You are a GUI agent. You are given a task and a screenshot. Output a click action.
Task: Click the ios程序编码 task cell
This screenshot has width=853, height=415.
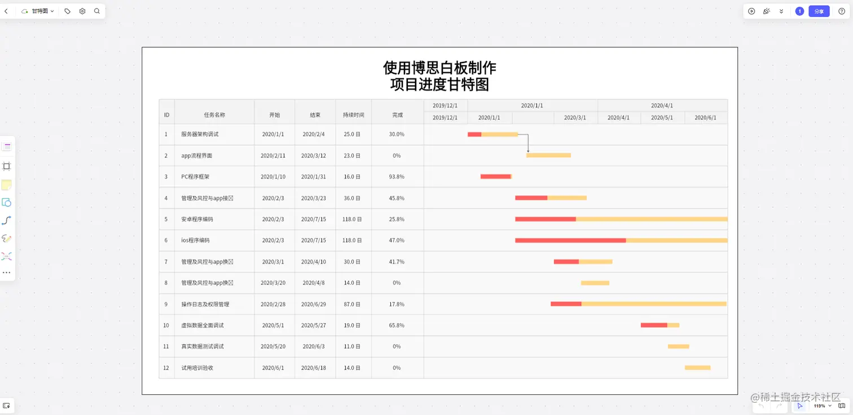tap(214, 240)
